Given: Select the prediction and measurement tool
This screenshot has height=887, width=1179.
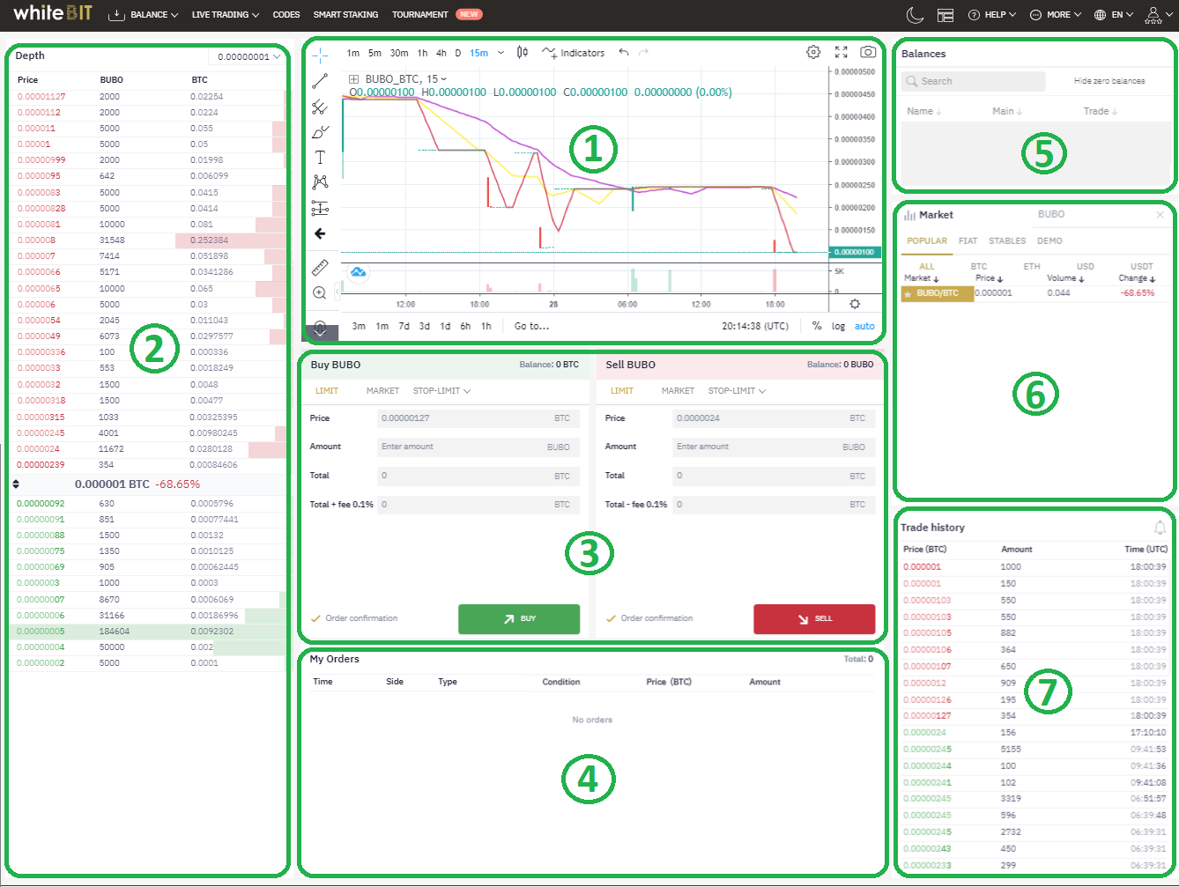Looking at the screenshot, I should (x=320, y=208).
